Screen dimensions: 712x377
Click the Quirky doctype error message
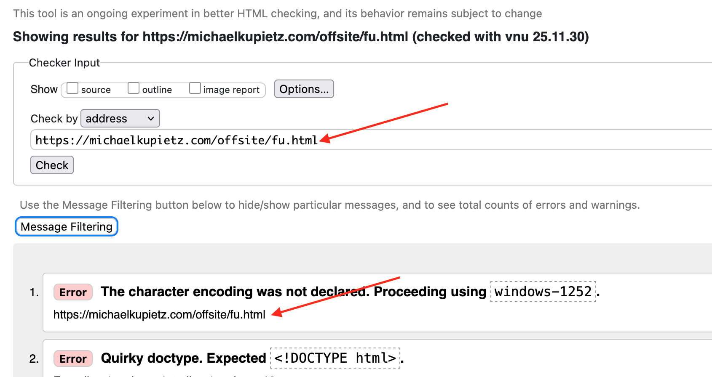tap(183, 358)
